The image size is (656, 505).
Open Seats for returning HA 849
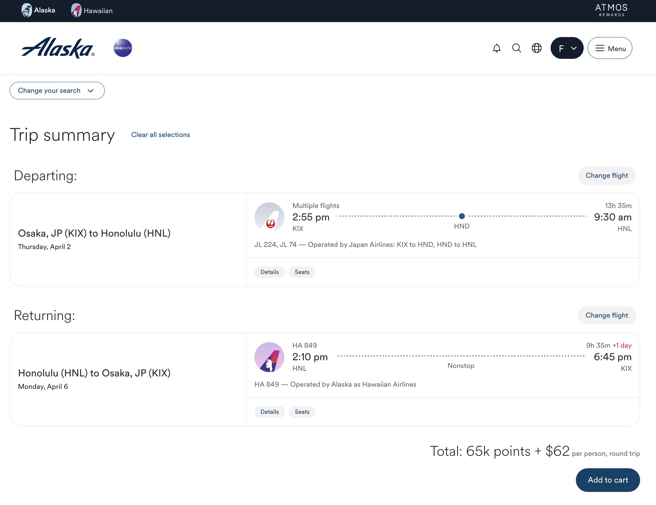click(x=302, y=412)
